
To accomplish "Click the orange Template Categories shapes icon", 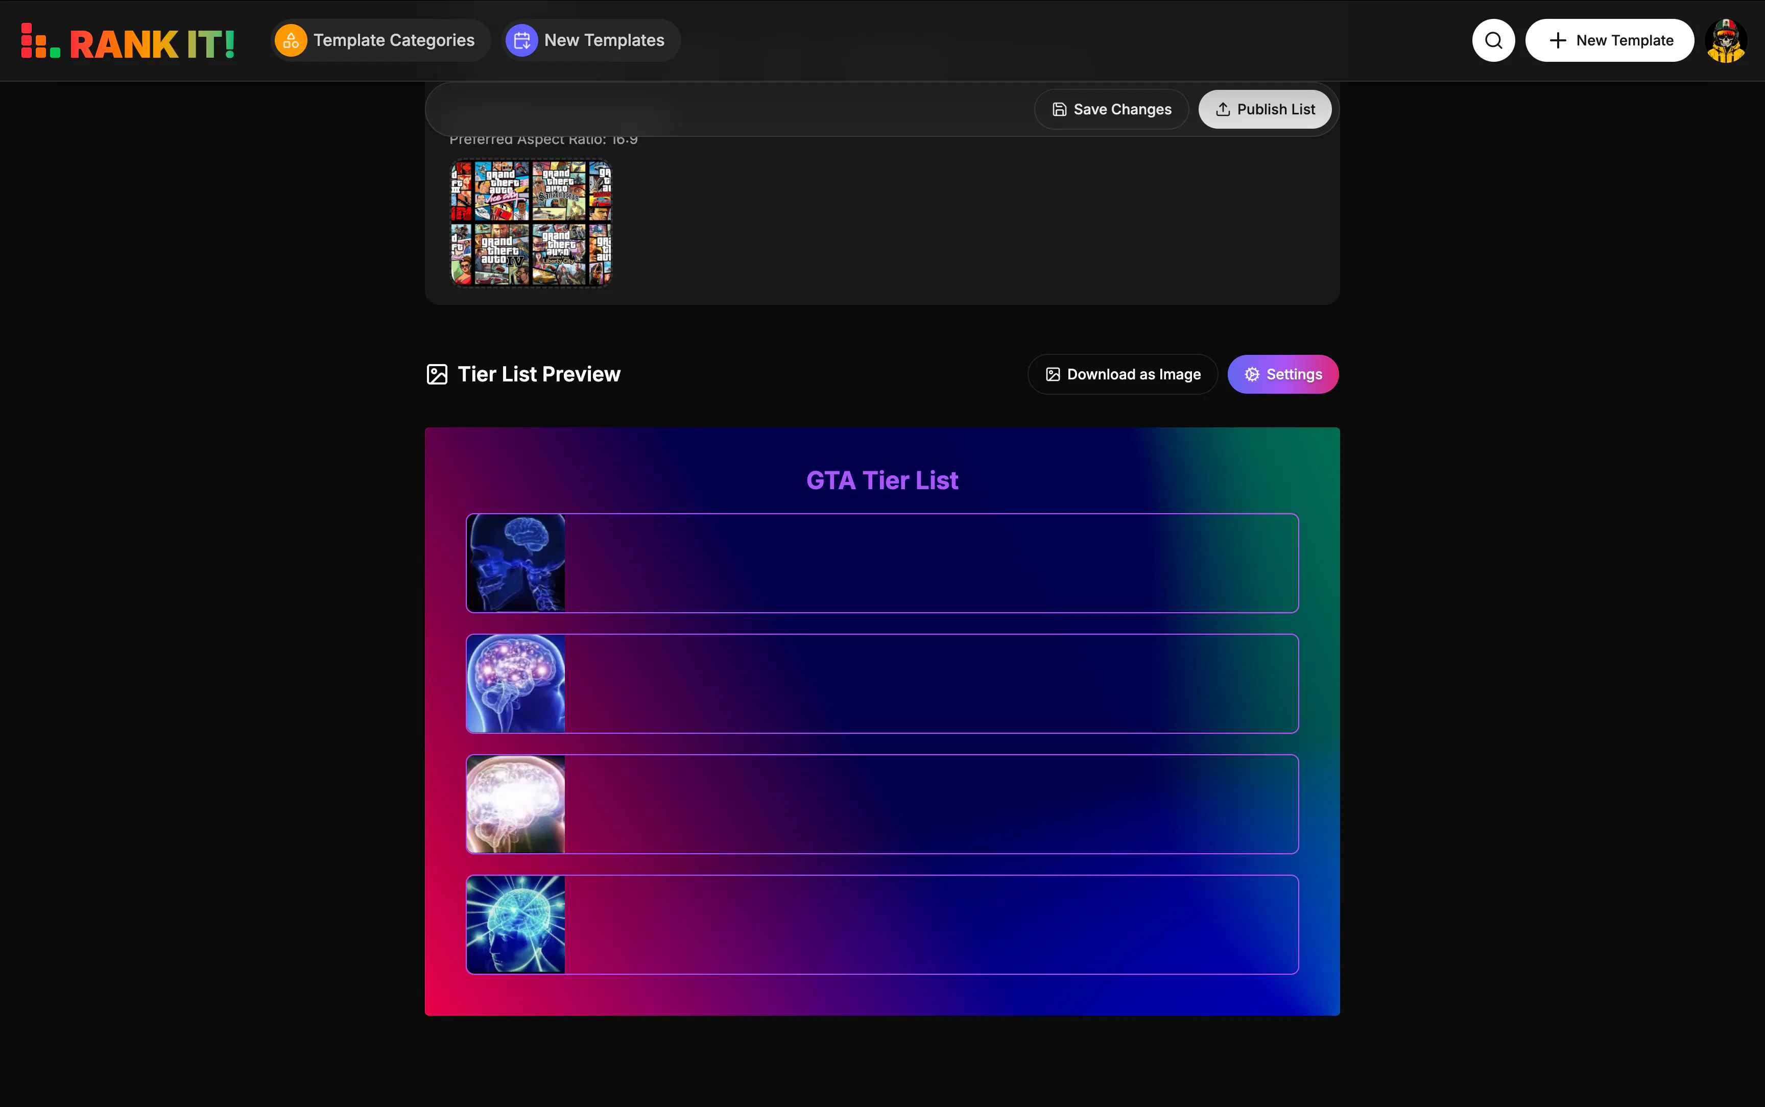I will pyautogui.click(x=291, y=40).
